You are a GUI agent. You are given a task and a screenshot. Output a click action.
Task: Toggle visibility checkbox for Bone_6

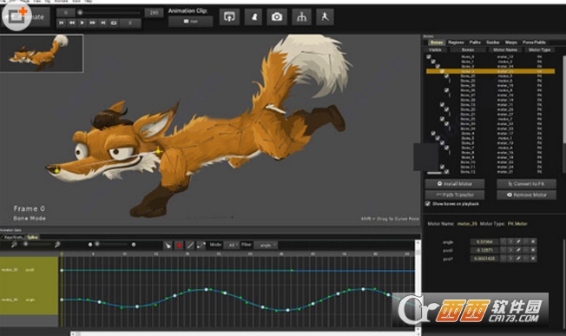point(442,143)
